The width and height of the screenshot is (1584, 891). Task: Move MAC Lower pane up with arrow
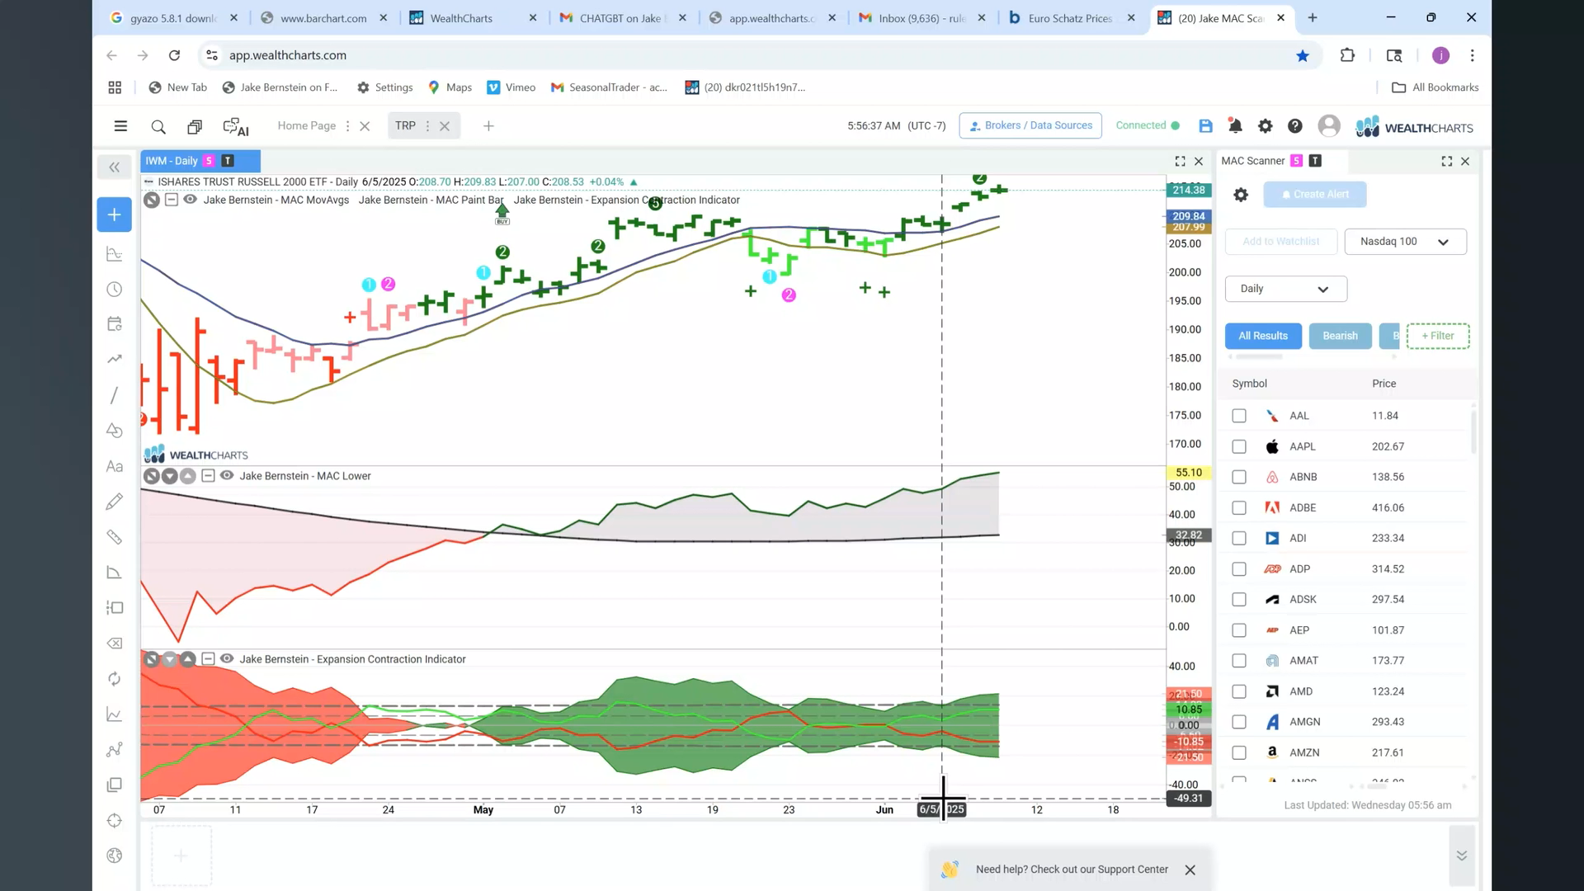(188, 476)
